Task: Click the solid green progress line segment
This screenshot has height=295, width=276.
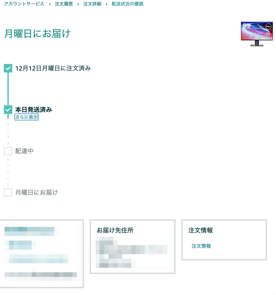Action: [x=8, y=89]
